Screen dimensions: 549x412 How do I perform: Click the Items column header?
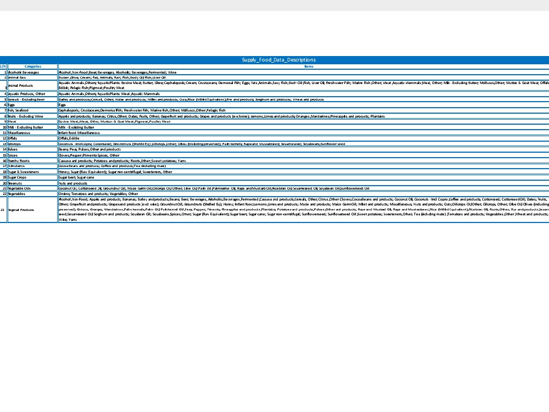304,66
